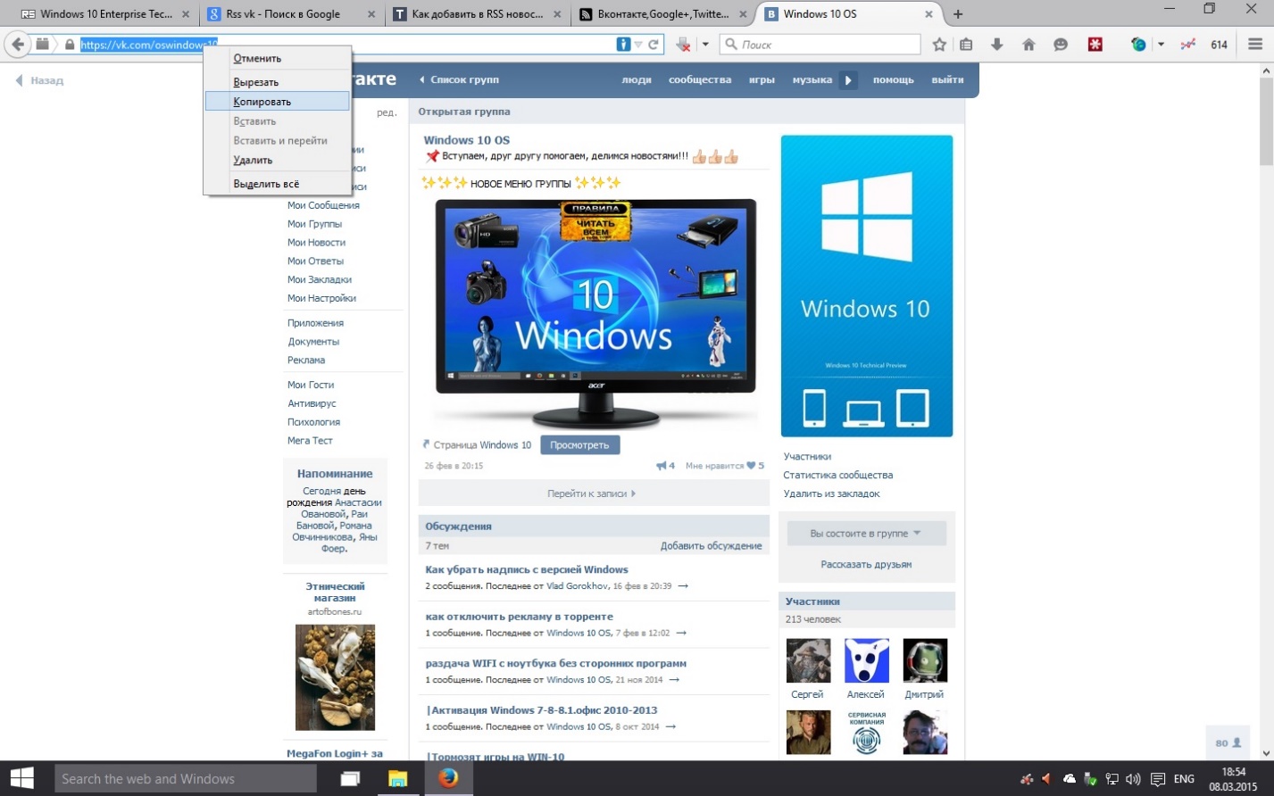Choose 'Отменить' from context menu
This screenshot has width=1274, height=796.
click(x=277, y=58)
